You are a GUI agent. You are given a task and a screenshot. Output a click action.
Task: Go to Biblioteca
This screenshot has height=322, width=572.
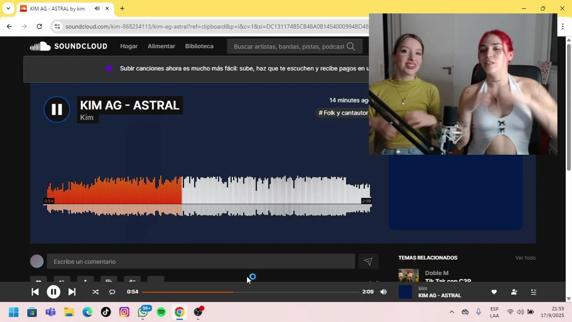(x=199, y=46)
